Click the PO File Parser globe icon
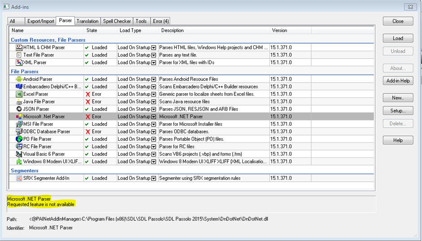 pos(19,139)
